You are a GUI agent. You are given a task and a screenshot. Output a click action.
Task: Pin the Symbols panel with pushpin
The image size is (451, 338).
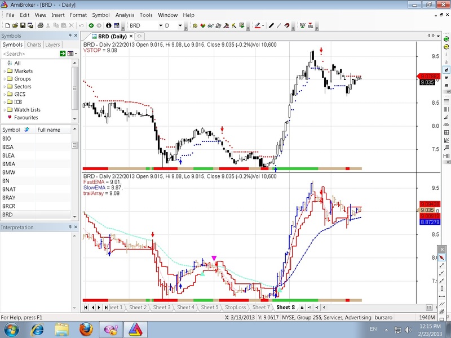coord(70,35)
